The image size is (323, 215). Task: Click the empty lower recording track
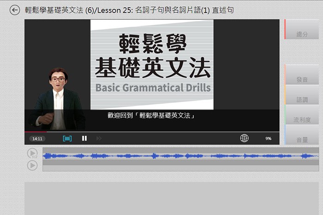coord(180,168)
